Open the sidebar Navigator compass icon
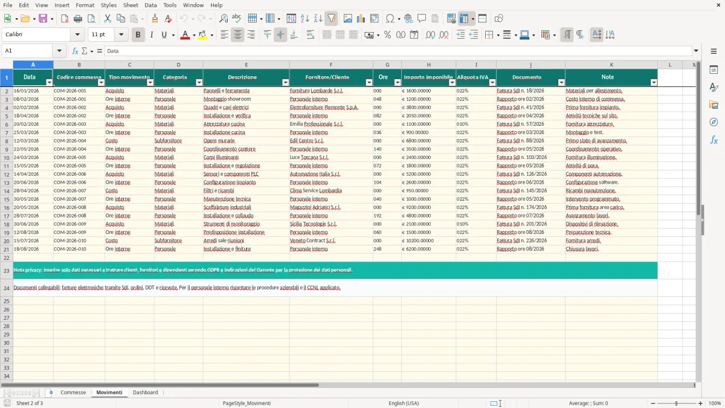 (714, 123)
